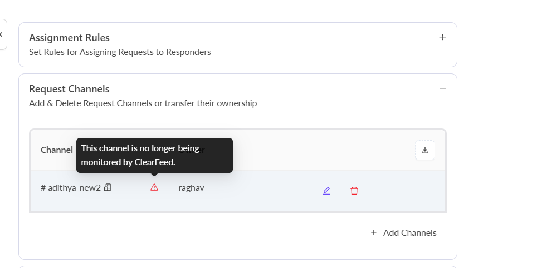Delete the adithya-new2 channel via trash icon
537x268 pixels.
coord(354,191)
